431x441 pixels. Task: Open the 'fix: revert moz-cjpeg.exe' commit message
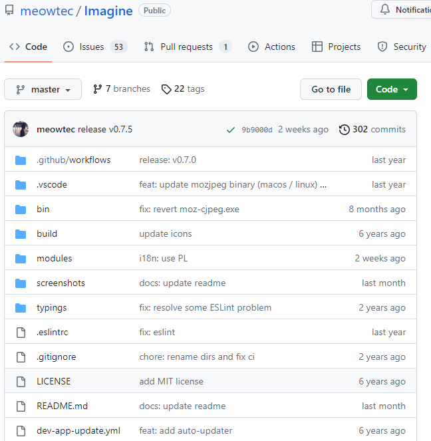189,210
